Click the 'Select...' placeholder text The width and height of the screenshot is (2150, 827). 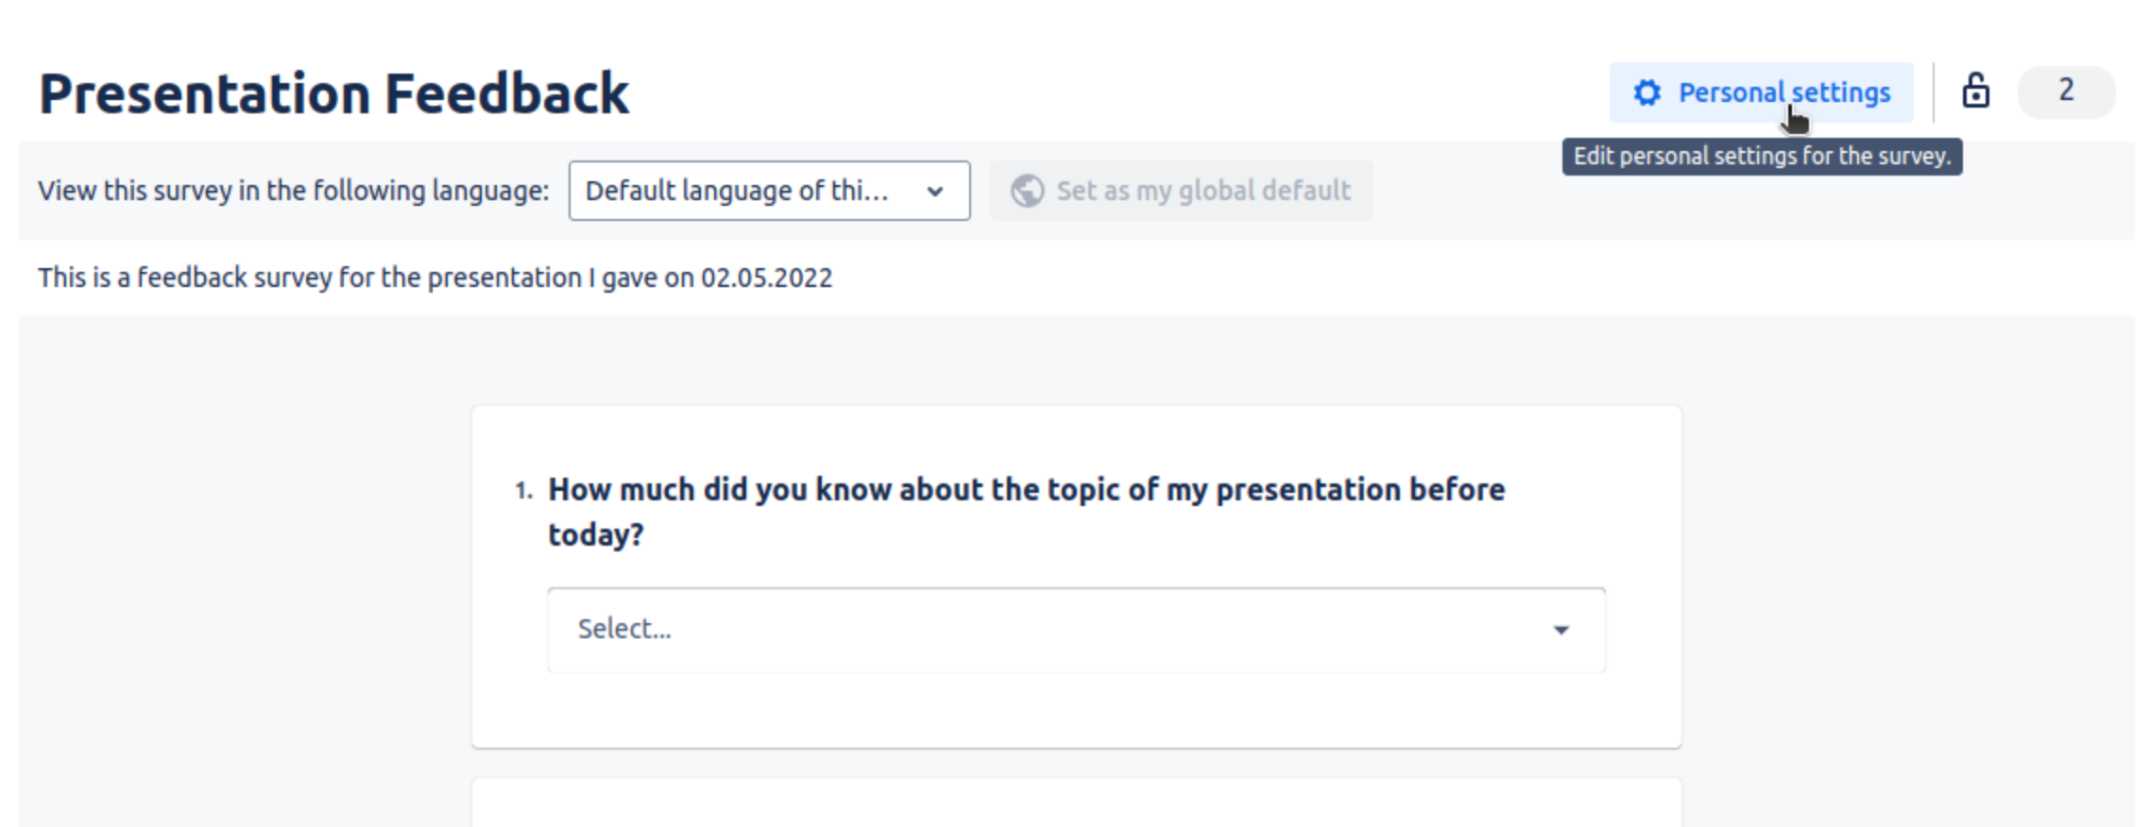tap(624, 630)
